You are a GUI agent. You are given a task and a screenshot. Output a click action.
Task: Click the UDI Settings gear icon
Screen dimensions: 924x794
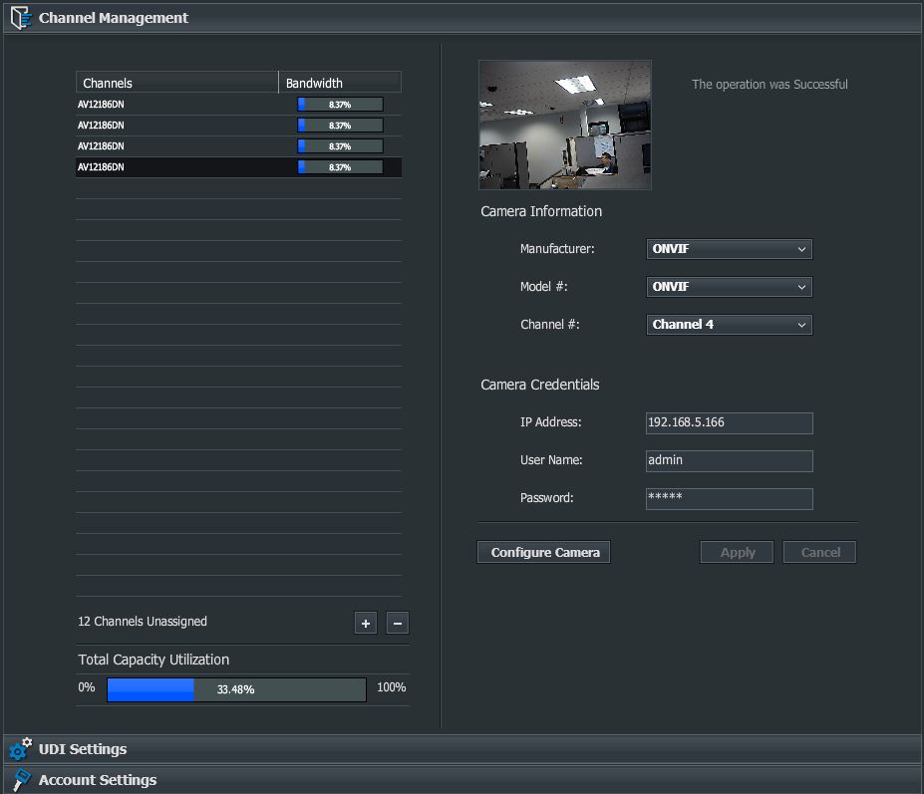pos(21,749)
